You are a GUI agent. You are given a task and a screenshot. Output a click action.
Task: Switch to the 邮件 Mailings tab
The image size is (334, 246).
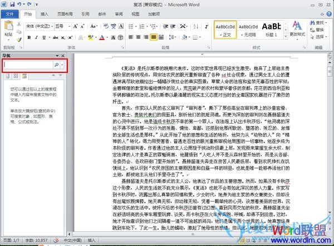(102, 14)
